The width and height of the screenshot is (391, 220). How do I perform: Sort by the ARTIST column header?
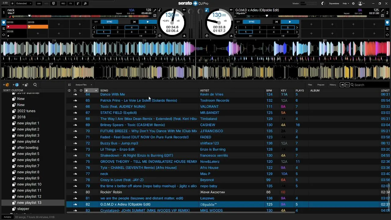point(205,90)
